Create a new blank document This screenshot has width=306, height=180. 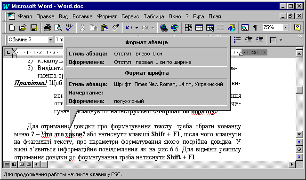12,28
